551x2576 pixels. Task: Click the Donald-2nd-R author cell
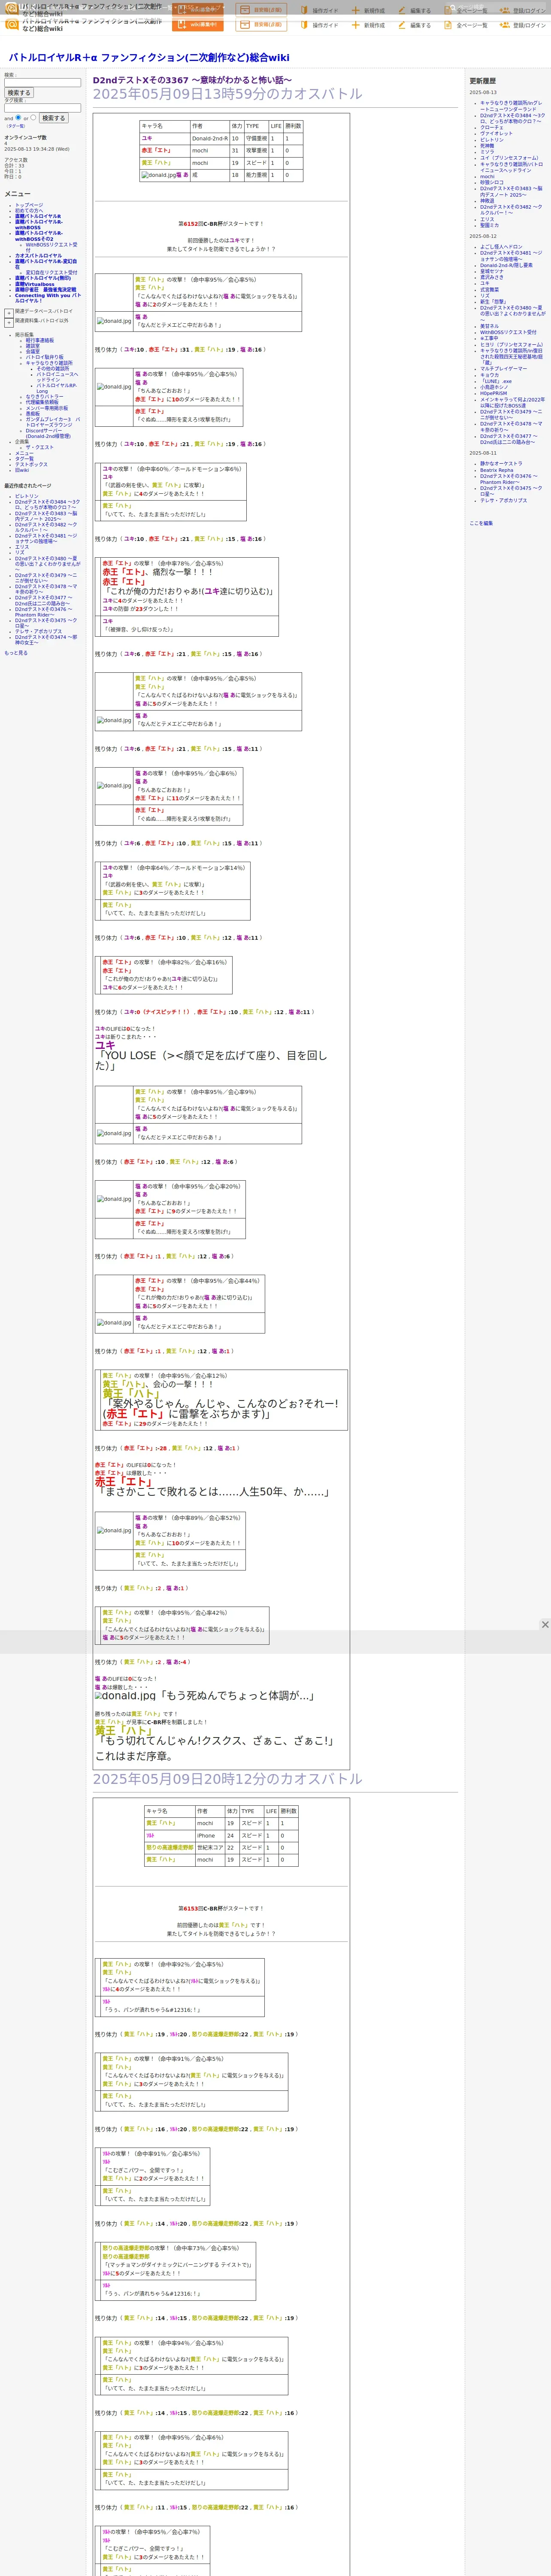point(210,139)
